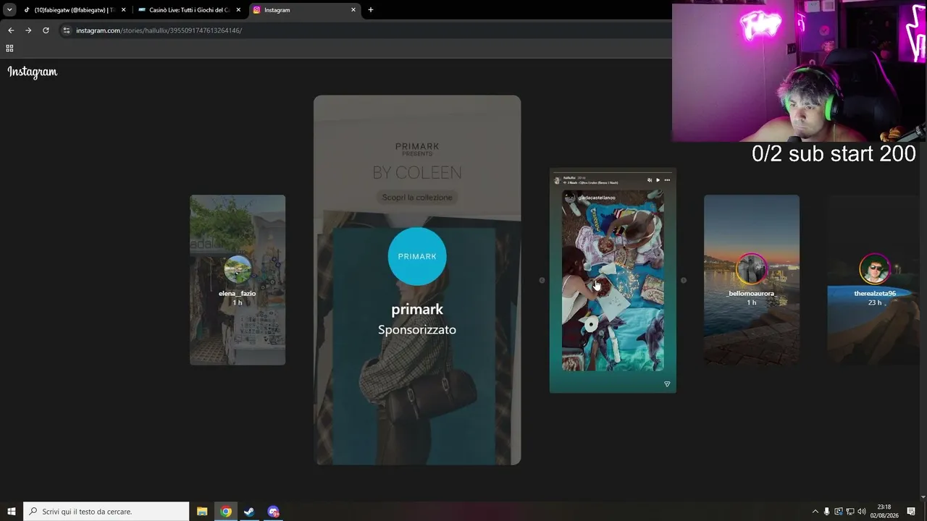Go to the next story arrow
Image resolution: width=927 pixels, height=521 pixels.
pos(684,280)
